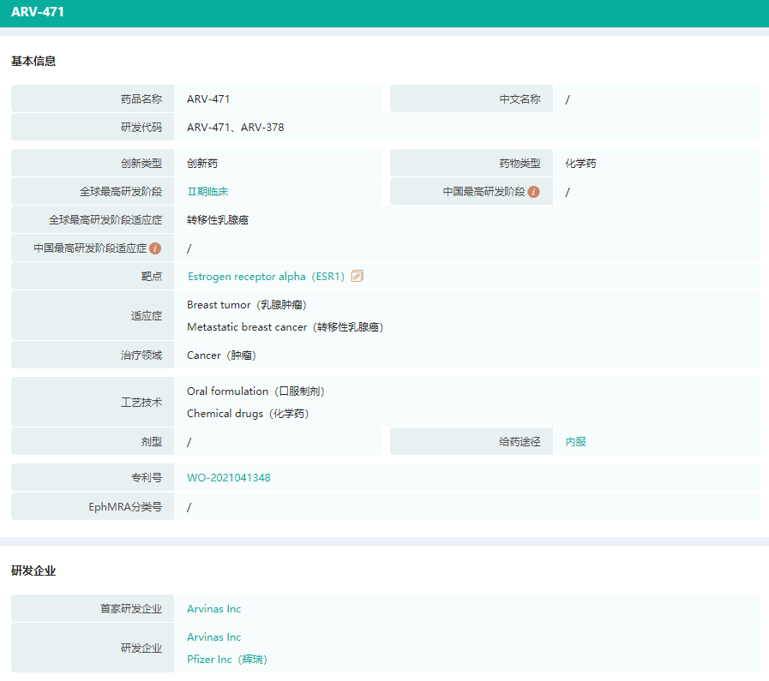Click the info icon beside 中国最高研发阶段
Screen dimensions: 769x681
coord(533,192)
